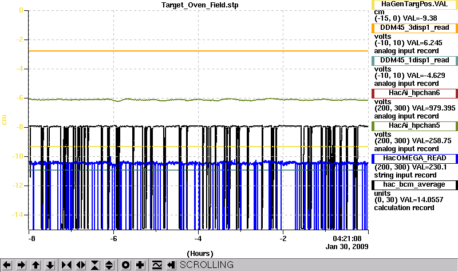Click the SCROLLING status text
The width and height of the screenshot is (458, 272).
(x=207, y=265)
